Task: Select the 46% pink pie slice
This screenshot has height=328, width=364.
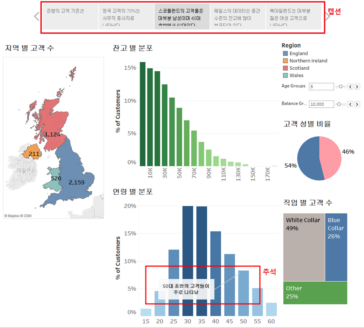Action: click(331, 156)
